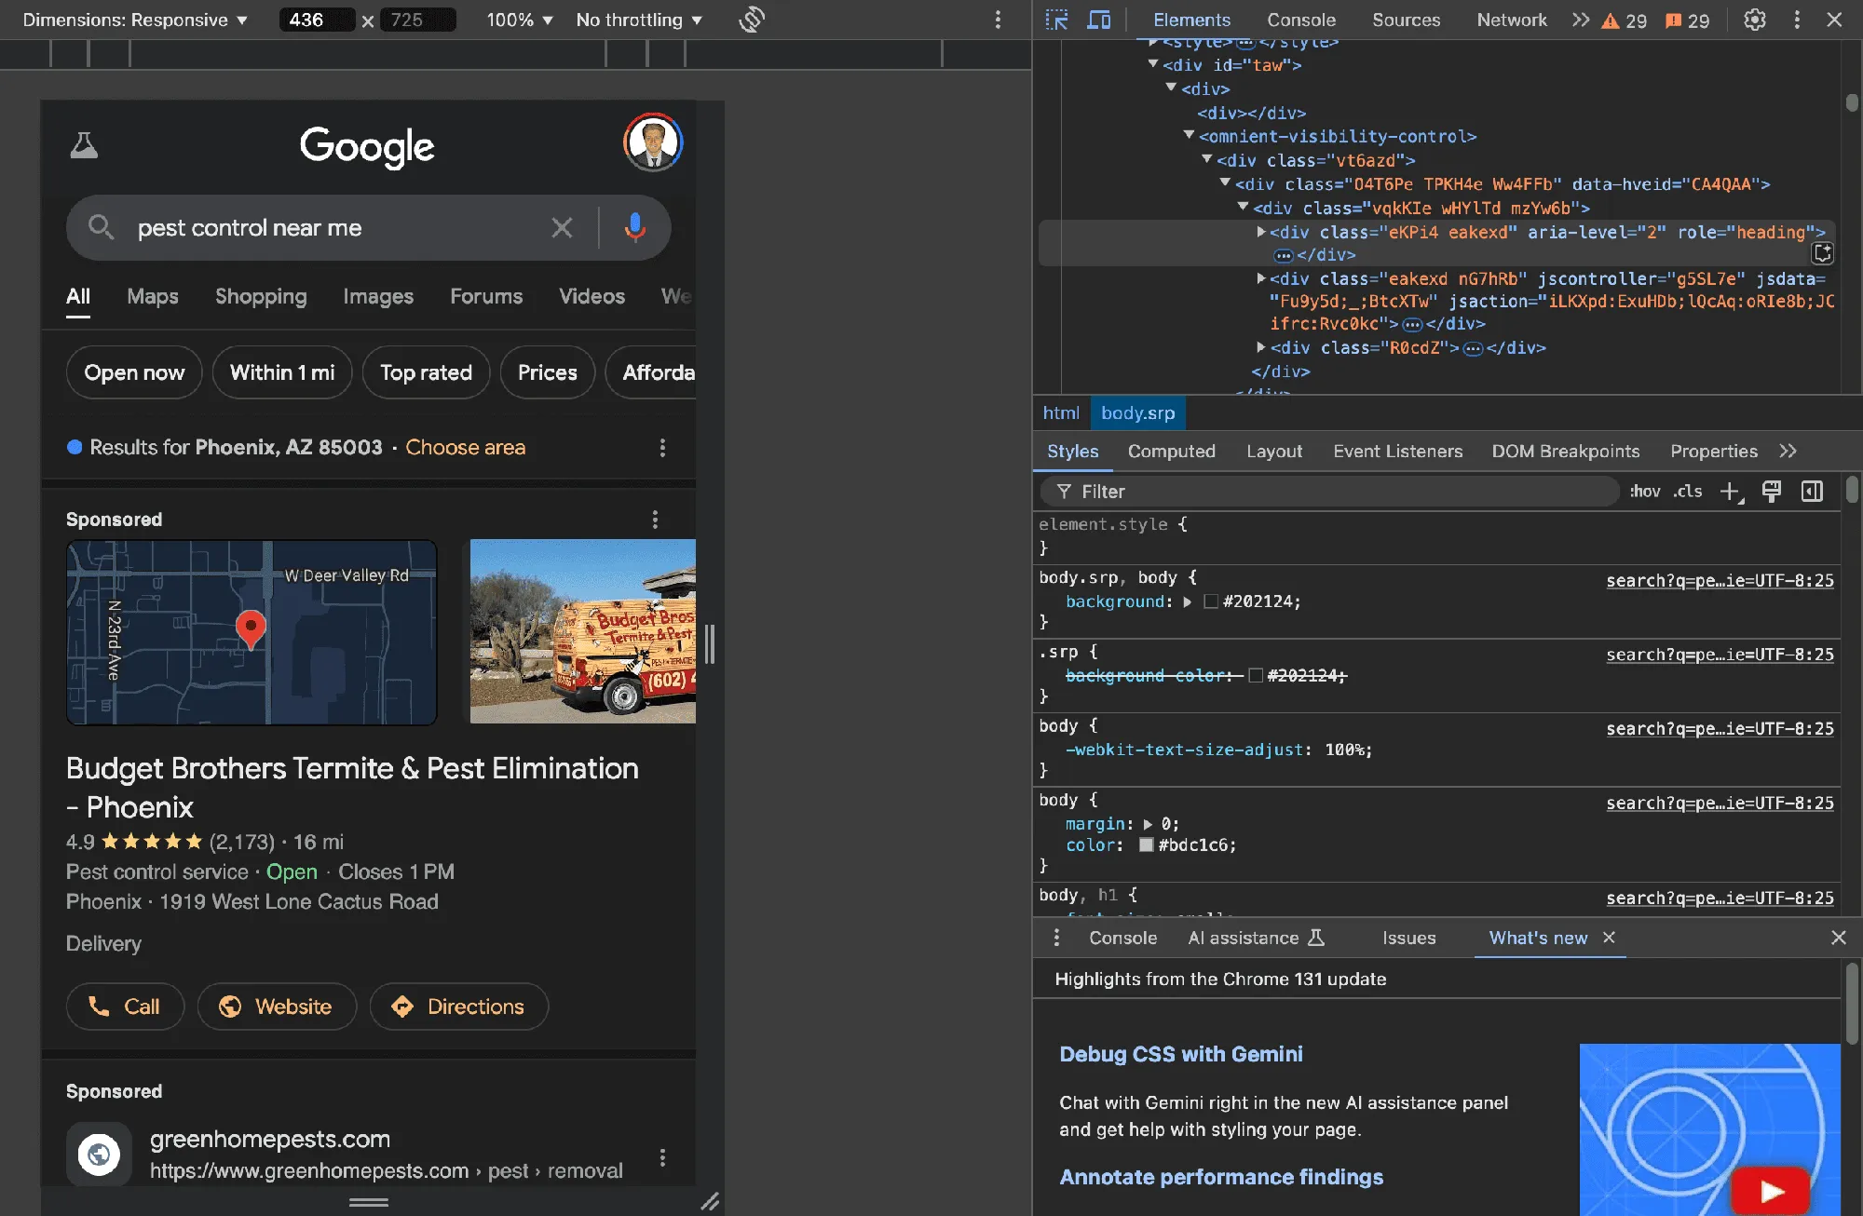Toggle :hov element state button
Image resolution: width=1863 pixels, height=1216 pixels.
1645,492
